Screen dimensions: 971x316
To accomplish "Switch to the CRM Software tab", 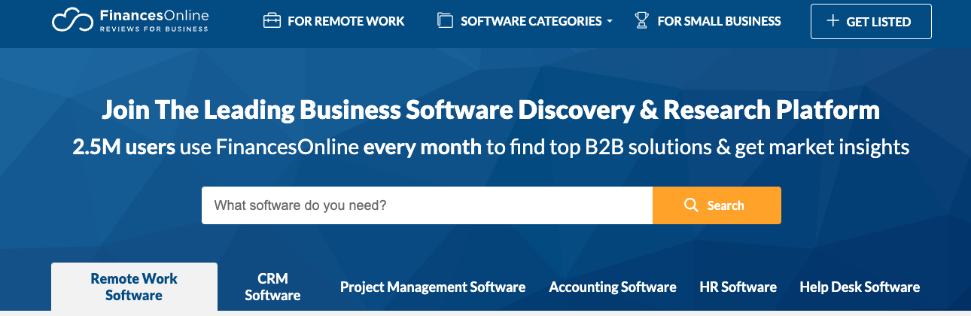I will [x=272, y=287].
